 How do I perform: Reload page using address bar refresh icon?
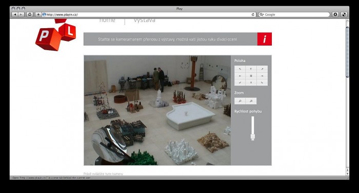[x=253, y=14]
